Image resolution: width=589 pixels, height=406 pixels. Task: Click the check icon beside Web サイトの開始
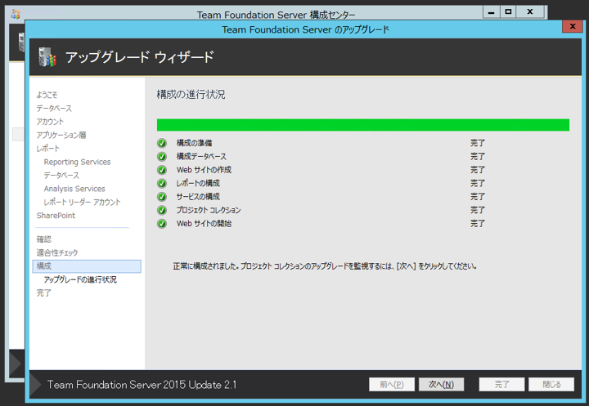pyautogui.click(x=162, y=224)
